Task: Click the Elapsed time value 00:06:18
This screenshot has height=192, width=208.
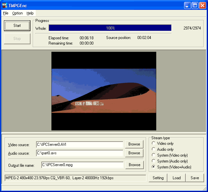Action: pos(86,38)
